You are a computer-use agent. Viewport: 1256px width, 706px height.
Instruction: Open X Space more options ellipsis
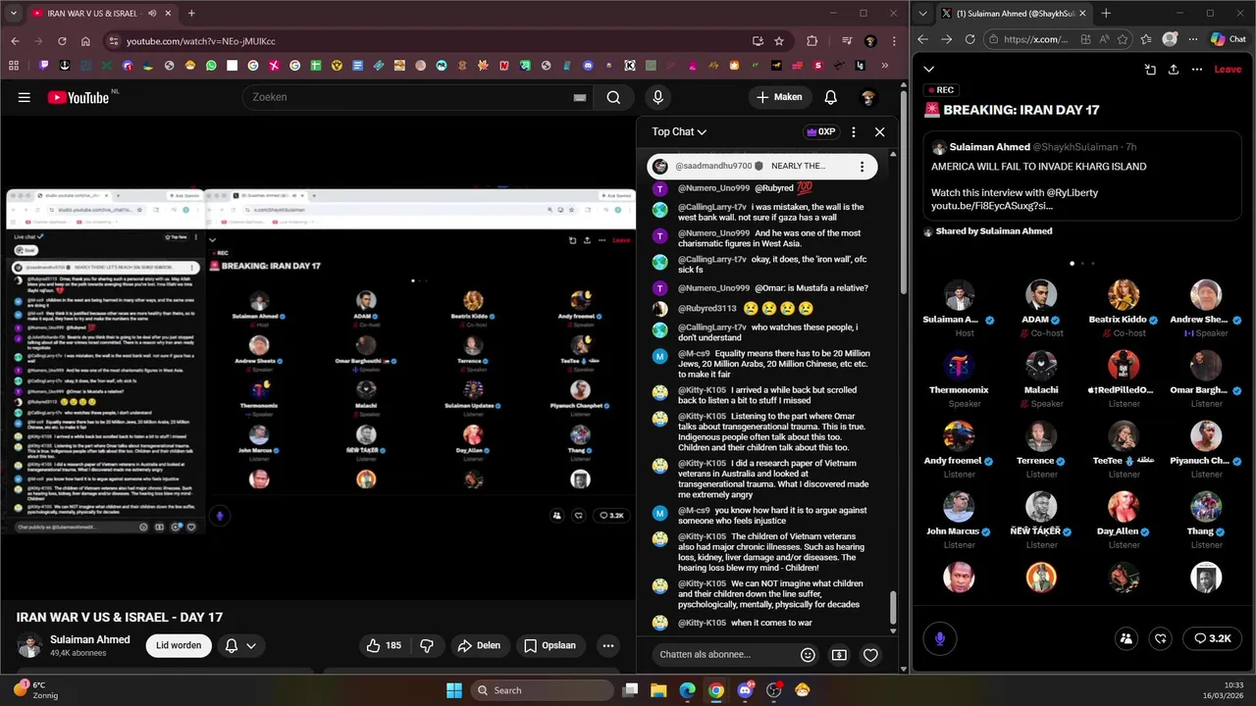[x=1197, y=70]
